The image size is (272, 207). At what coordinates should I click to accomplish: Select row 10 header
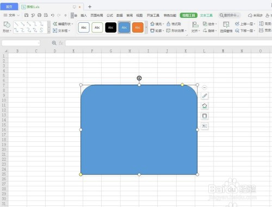[4, 100]
